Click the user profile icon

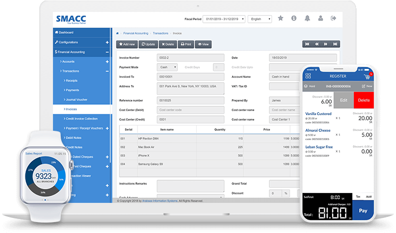320,18
